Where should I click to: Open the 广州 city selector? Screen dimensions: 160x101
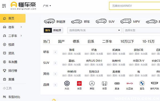[x=47, y=6]
